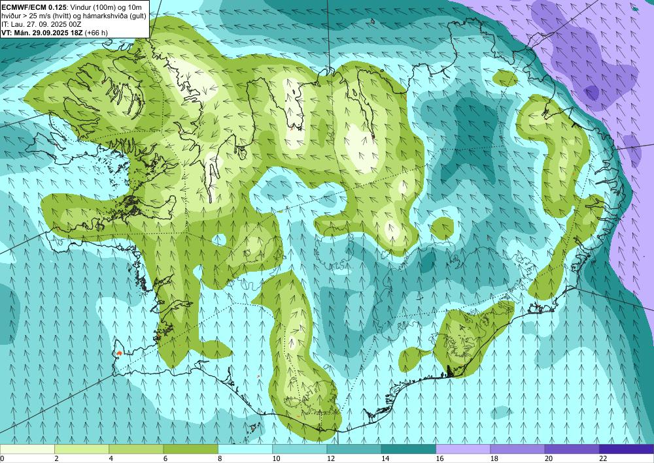Click the '16' label on the wind scale
This screenshot has height=463, width=654.
click(x=439, y=459)
